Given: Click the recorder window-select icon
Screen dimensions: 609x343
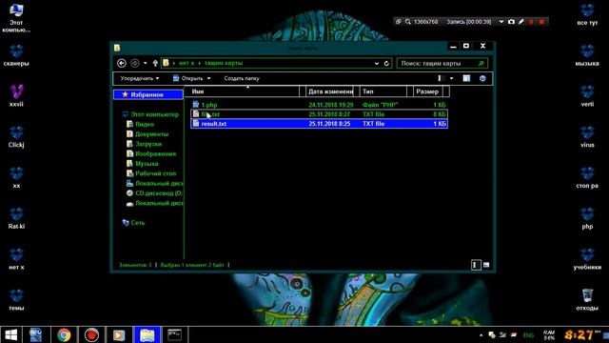Looking at the screenshot, I should click(x=398, y=22).
